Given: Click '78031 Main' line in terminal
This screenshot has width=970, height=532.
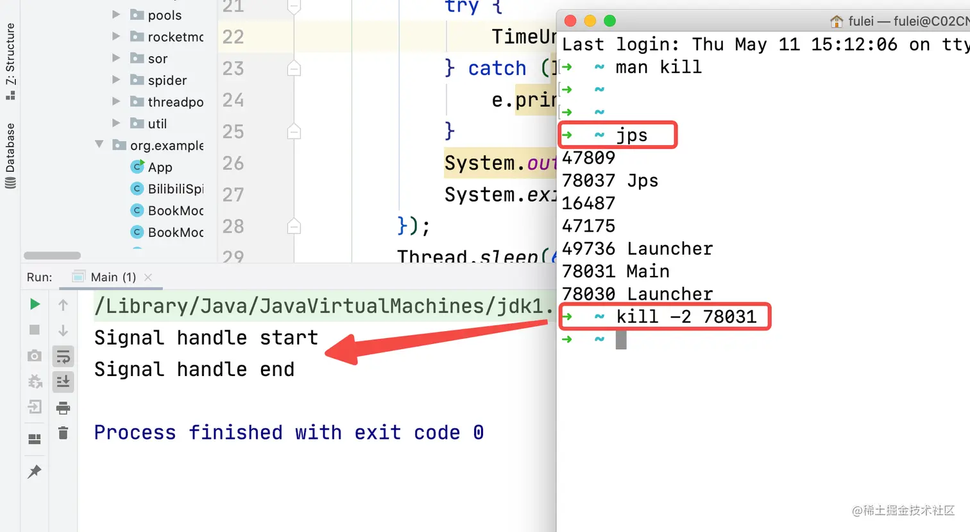Looking at the screenshot, I should (x=616, y=271).
